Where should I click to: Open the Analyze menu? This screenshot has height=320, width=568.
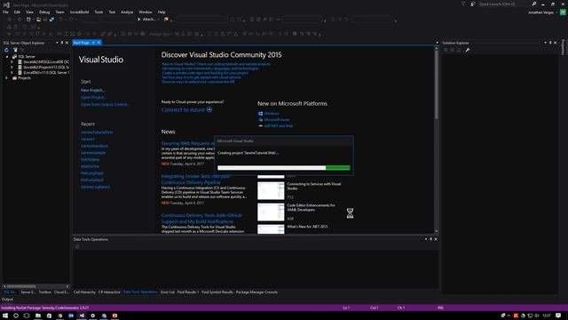127,12
